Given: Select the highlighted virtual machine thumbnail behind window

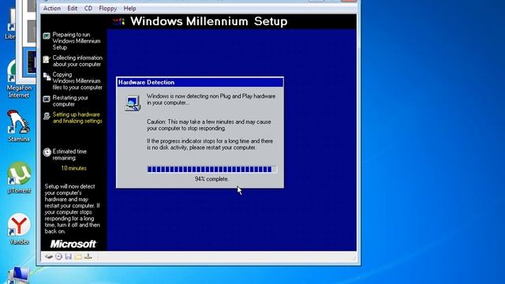Looking at the screenshot, I should pyautogui.click(x=31, y=62).
